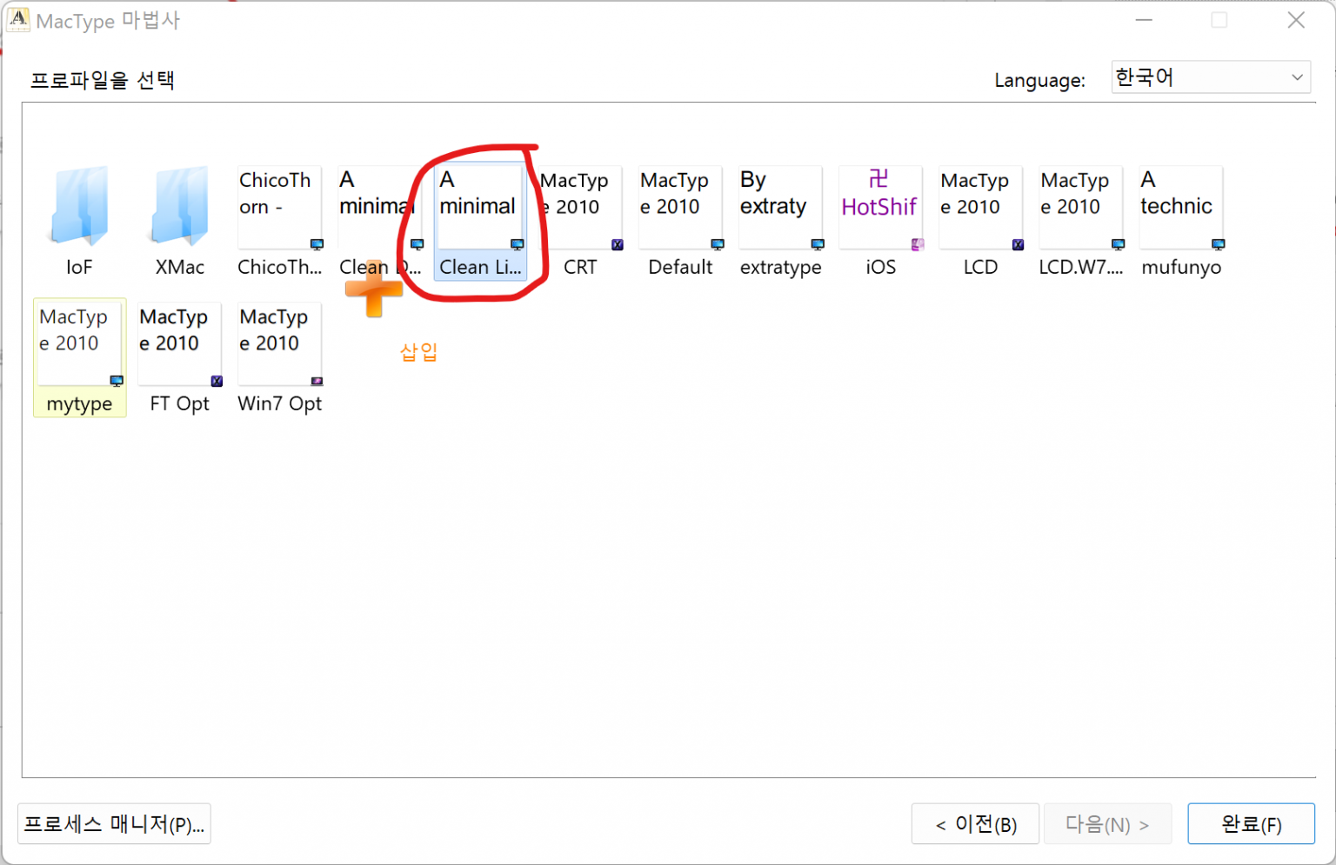Click the 'extratype' profile label text
Image resolution: width=1336 pixels, height=865 pixels.
pos(780,268)
